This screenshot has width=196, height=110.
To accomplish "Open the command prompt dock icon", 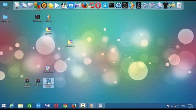I will [111, 5].
